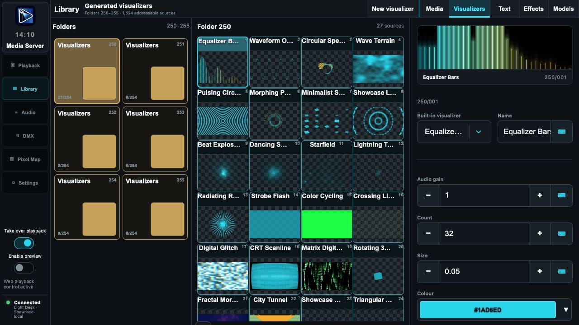Image resolution: width=579 pixels, height=325 pixels.
Task: Click the Name input field
Action: pos(524,131)
